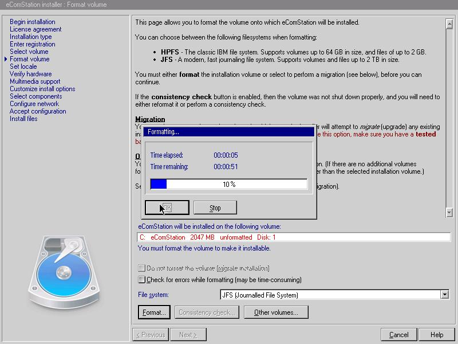Click the 'Time elapsed:' label
The width and height of the screenshot is (458, 344).
click(167, 155)
